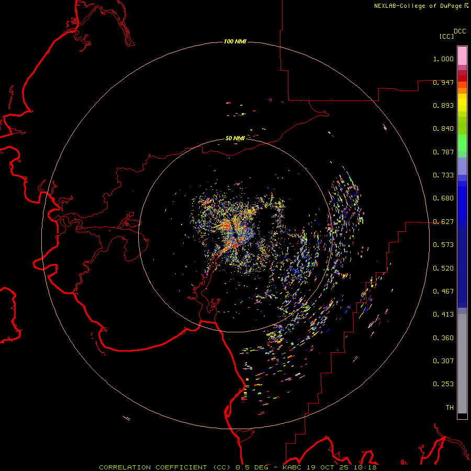This screenshot has height=471, width=471.
Task: Click the 0.467 scale value
Action: tap(443, 291)
